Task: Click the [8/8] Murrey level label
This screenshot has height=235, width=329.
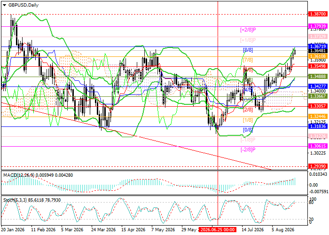Action: tap(248, 50)
